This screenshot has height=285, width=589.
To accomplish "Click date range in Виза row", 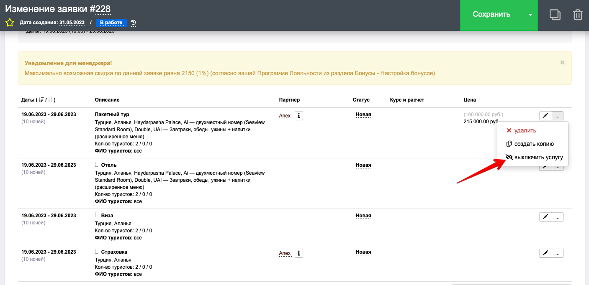I will click(49, 216).
